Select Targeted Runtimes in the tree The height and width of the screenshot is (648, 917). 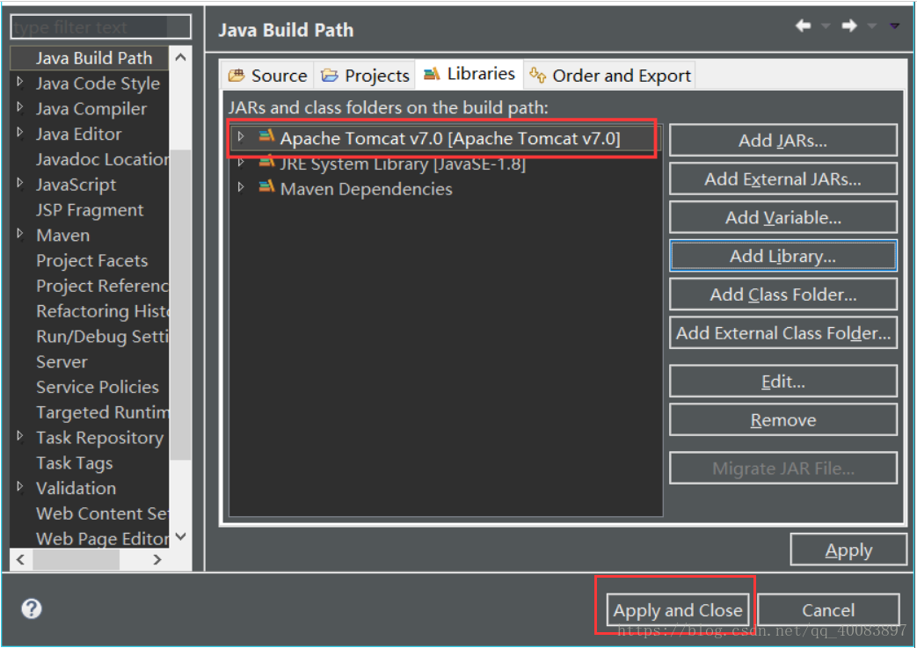coord(102,412)
